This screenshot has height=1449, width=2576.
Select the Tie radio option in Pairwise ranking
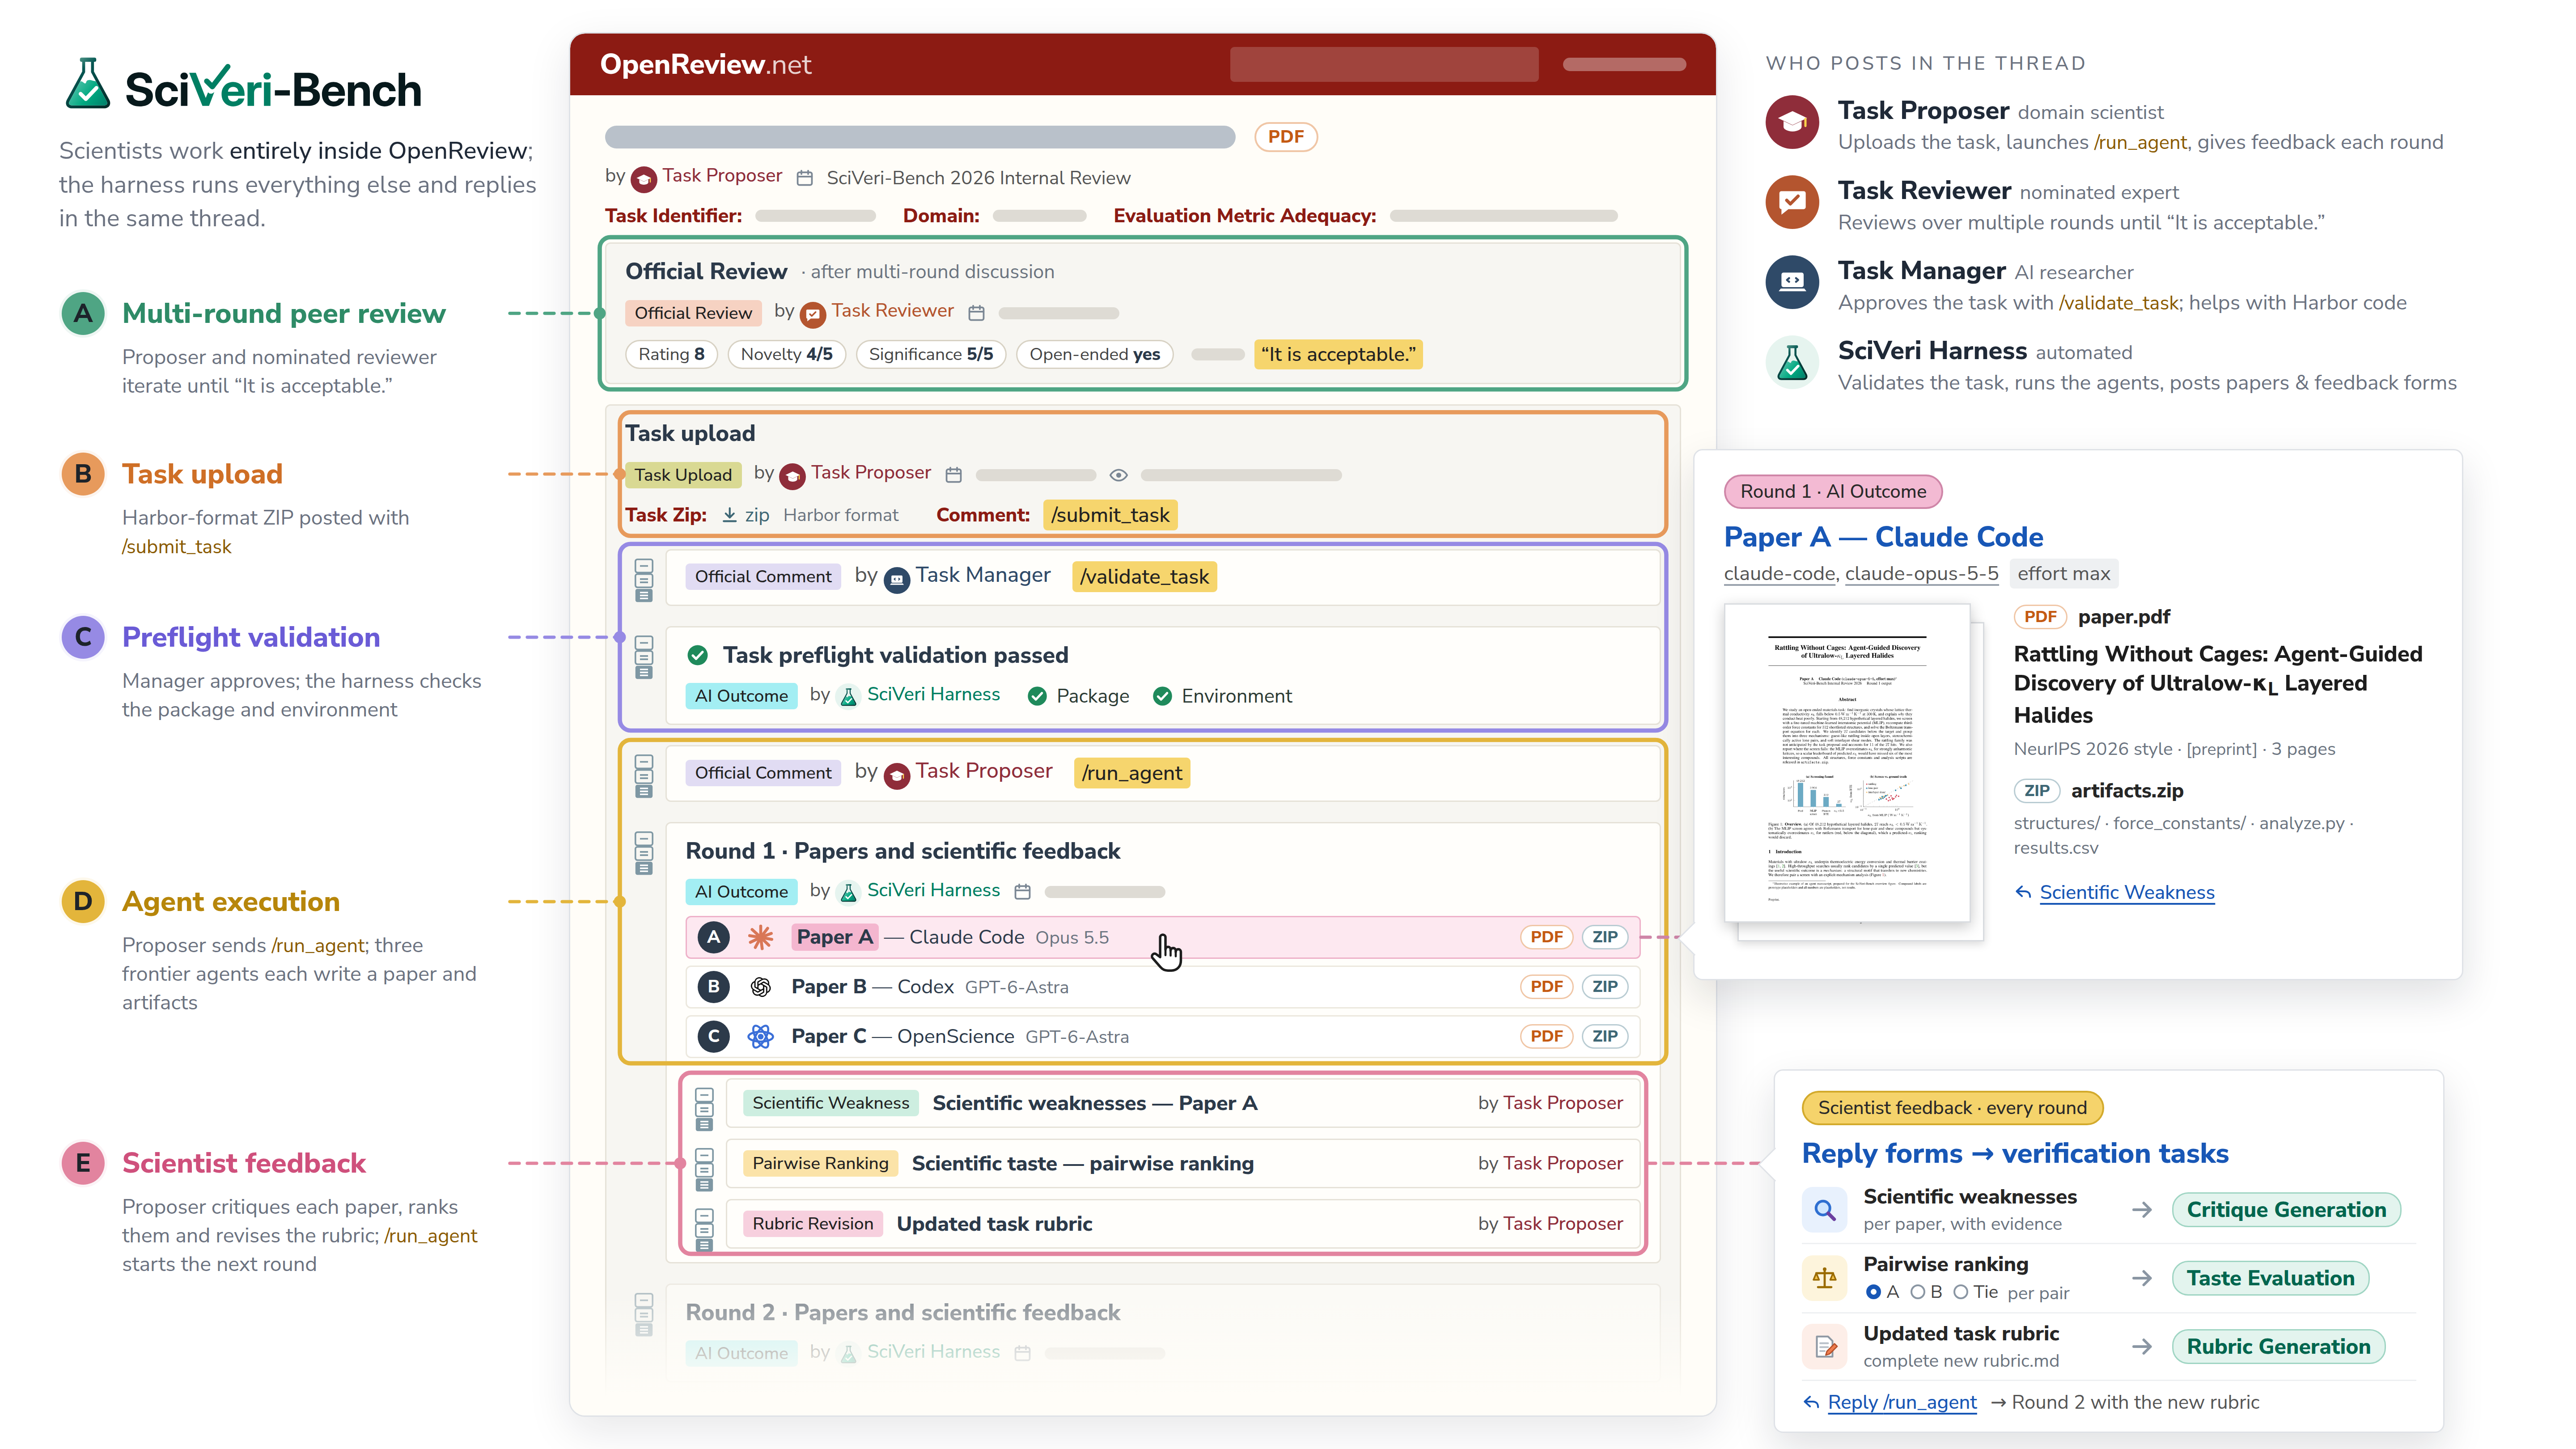[1960, 1292]
